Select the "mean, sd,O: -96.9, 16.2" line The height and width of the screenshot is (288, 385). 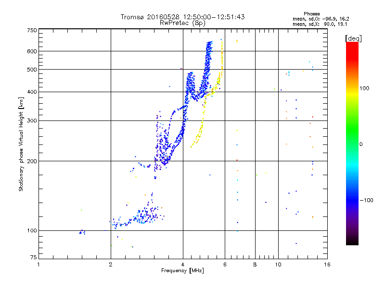[x=321, y=19]
